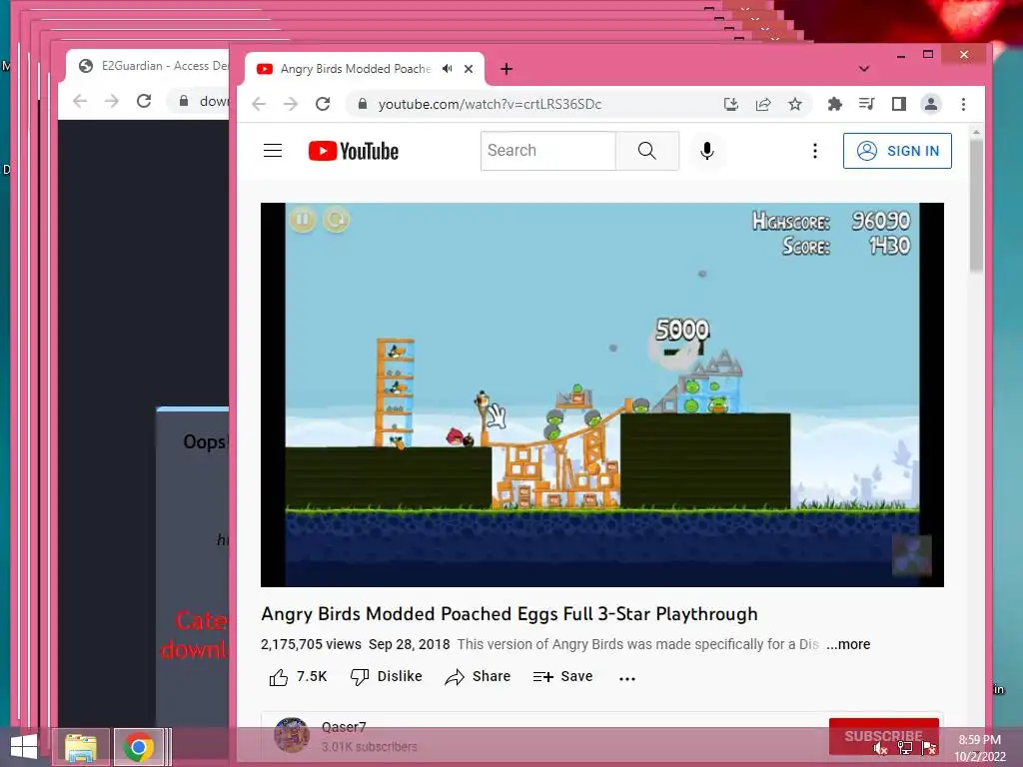Screen dimensions: 1023x767
Task: Open YouTube settings three-dot menu beside Sign In
Action: pos(815,151)
